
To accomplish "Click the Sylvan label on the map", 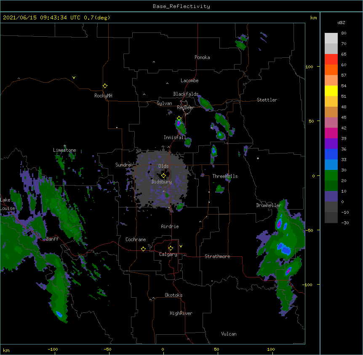I will (164, 103).
